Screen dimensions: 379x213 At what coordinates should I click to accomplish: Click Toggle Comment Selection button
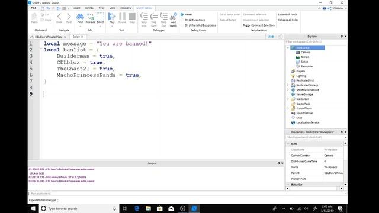(259, 25)
